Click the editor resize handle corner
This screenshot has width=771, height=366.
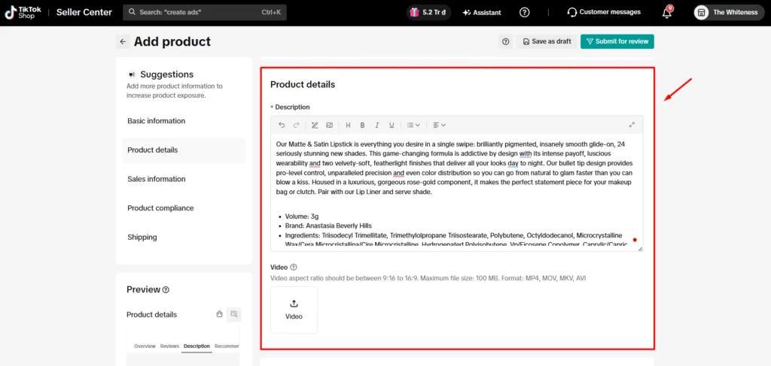tap(640, 250)
